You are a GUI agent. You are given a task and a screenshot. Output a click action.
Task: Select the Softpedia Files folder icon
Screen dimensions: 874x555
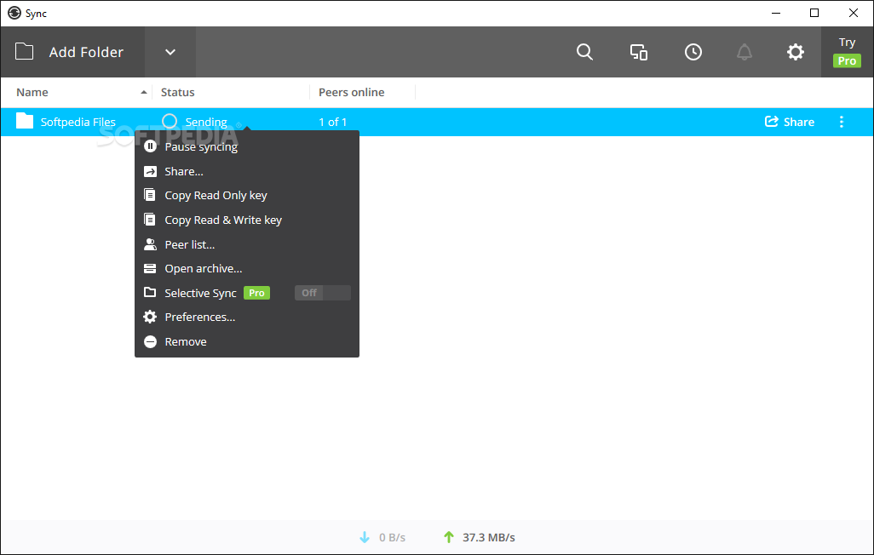click(x=25, y=121)
